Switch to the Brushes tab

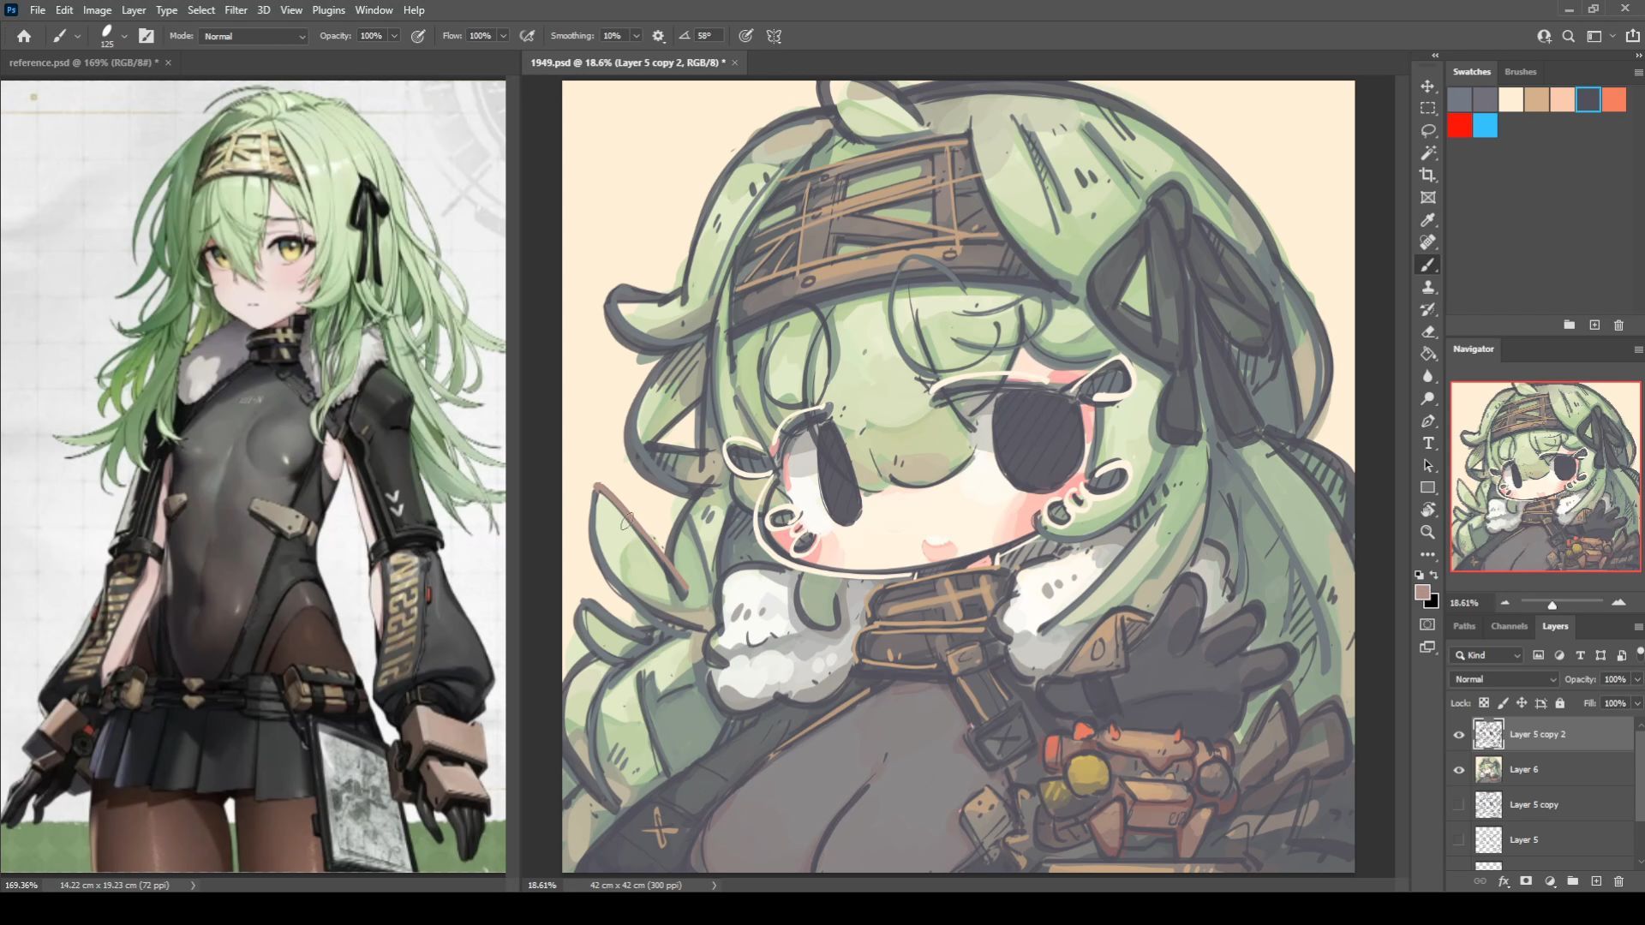coord(1520,72)
